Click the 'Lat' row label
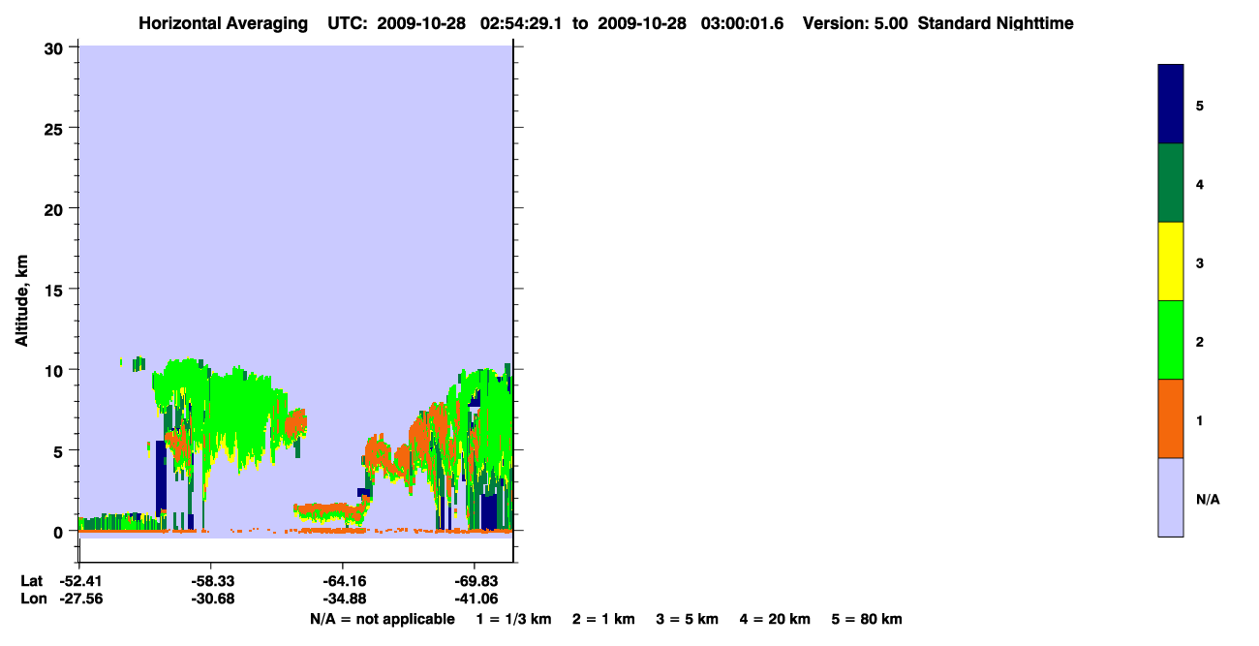This screenshot has height=646, width=1259. 32,581
